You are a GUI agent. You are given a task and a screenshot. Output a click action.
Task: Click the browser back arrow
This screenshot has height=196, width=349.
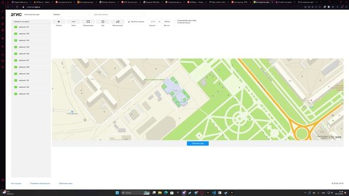pos(8,7)
